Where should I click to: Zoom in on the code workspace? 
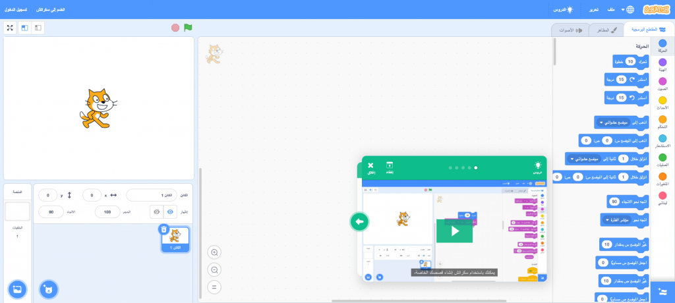click(214, 252)
